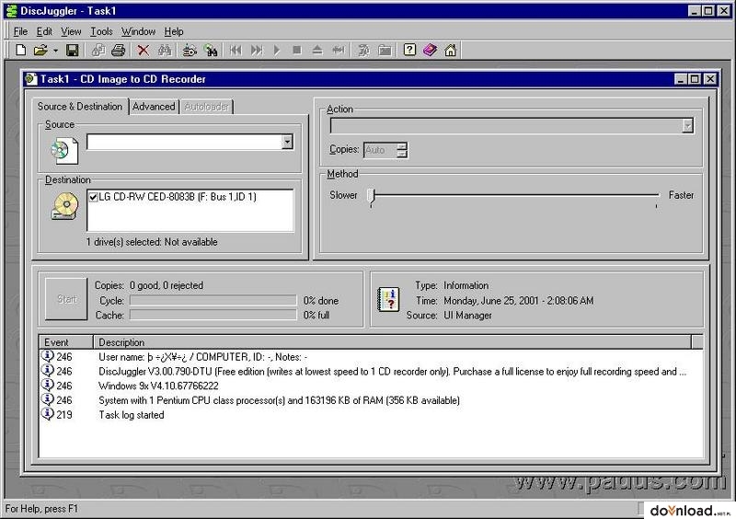
Task: Click the Cycle progress bar
Action: (x=213, y=300)
